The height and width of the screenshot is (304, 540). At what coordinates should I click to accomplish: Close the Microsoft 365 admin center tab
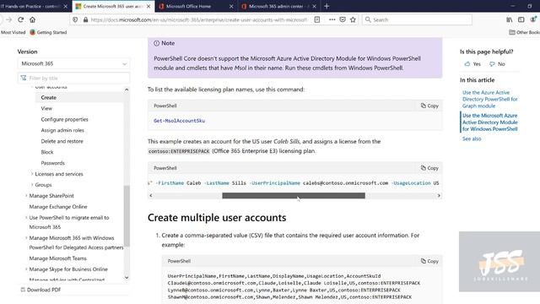coord(314,6)
